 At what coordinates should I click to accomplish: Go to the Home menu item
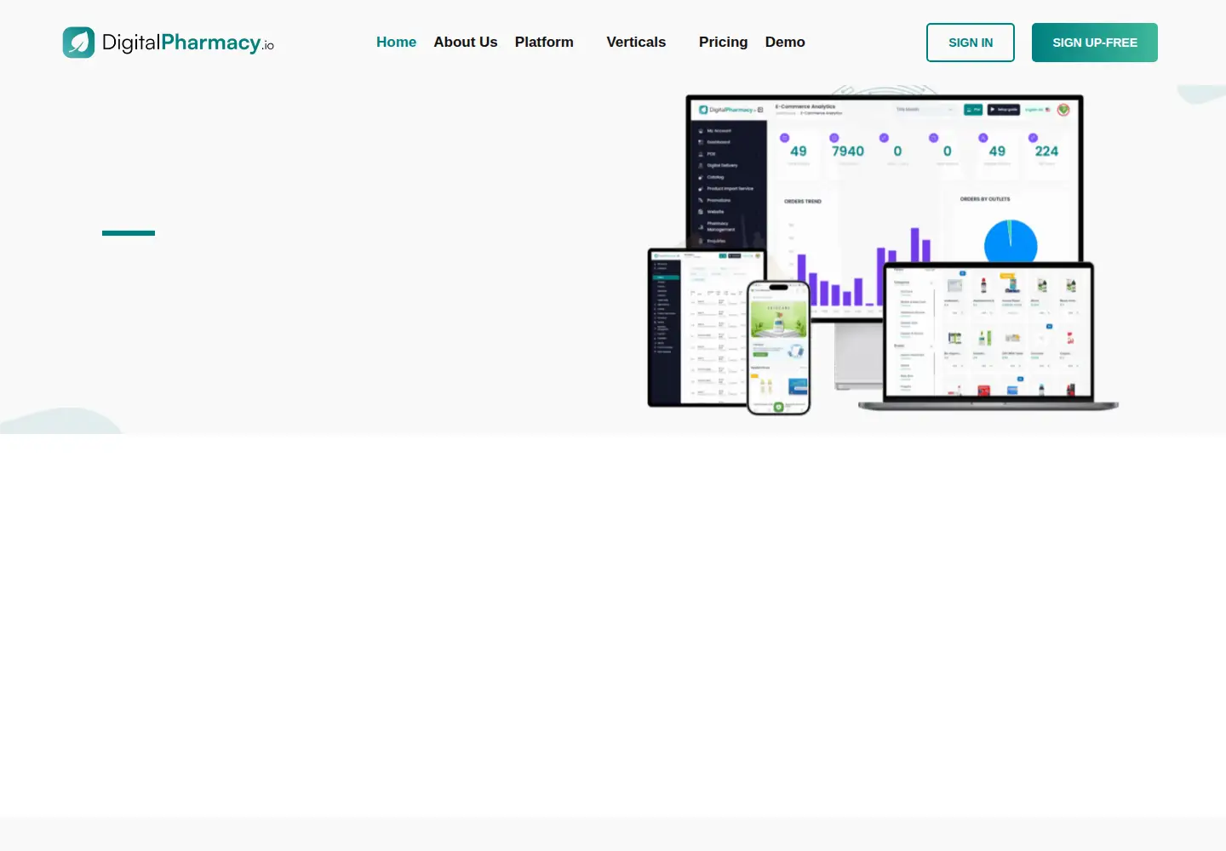[396, 42]
